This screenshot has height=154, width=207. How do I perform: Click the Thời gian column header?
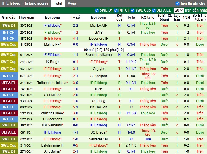26,18
